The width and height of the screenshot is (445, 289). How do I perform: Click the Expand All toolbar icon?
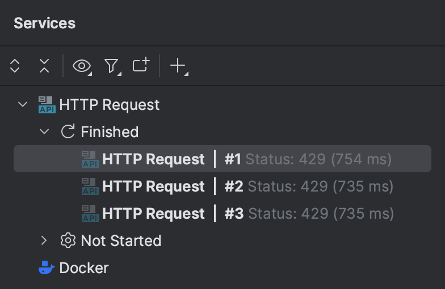click(15, 66)
